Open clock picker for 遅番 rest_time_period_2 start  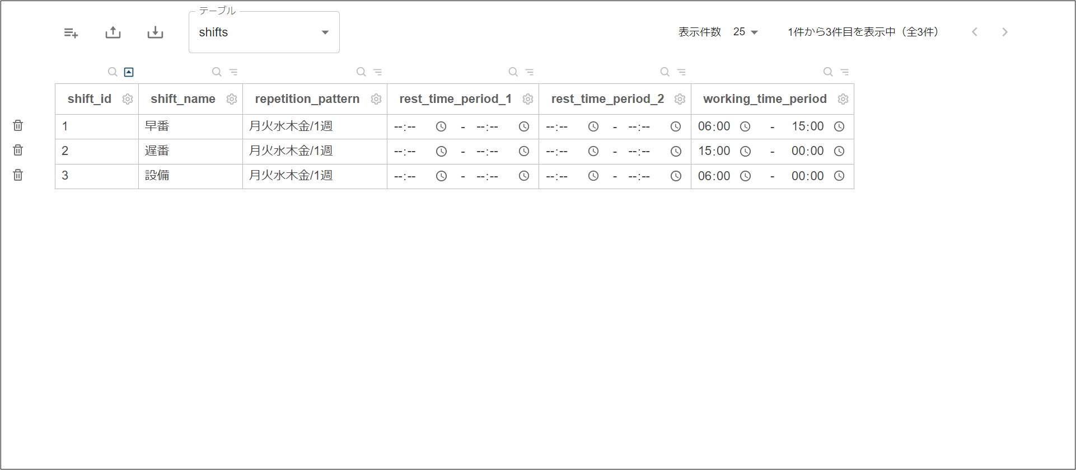593,151
